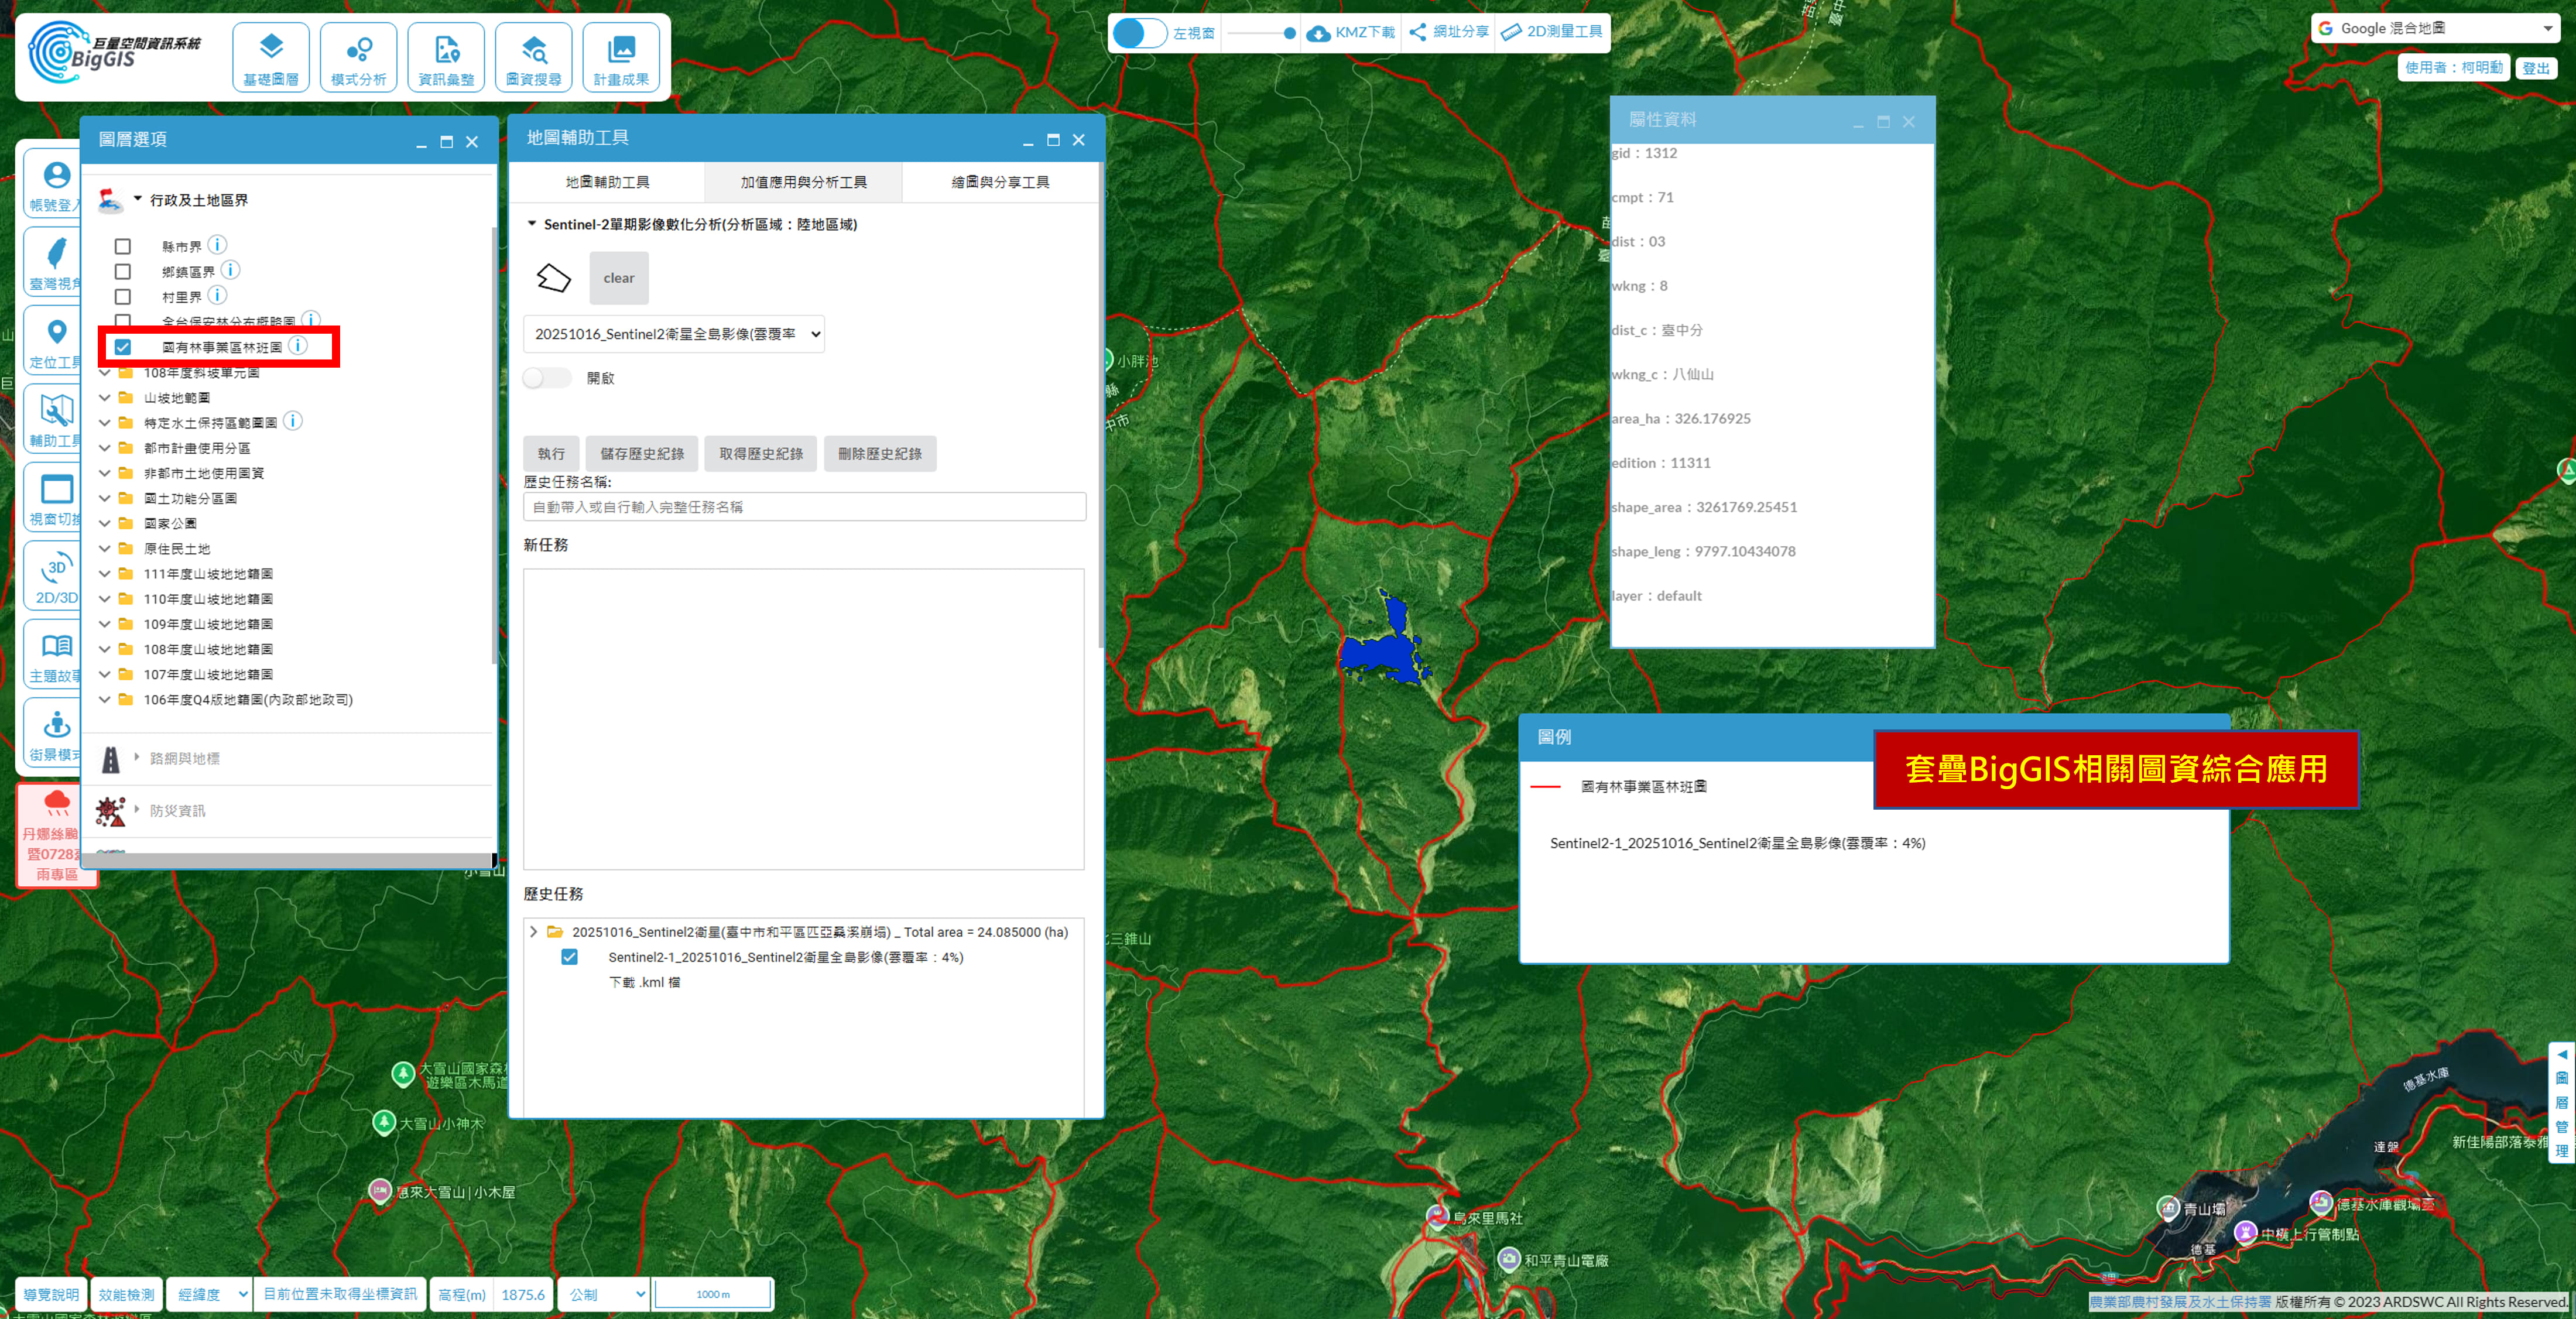This screenshot has height=1319, width=2576.
Task: Click the 歷史任務名稱 input field
Action: 804,507
